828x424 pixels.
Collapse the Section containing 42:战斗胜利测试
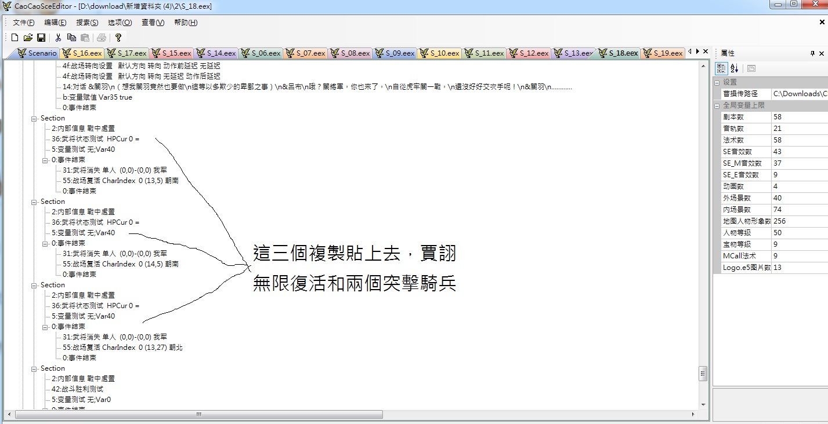[x=34, y=368]
